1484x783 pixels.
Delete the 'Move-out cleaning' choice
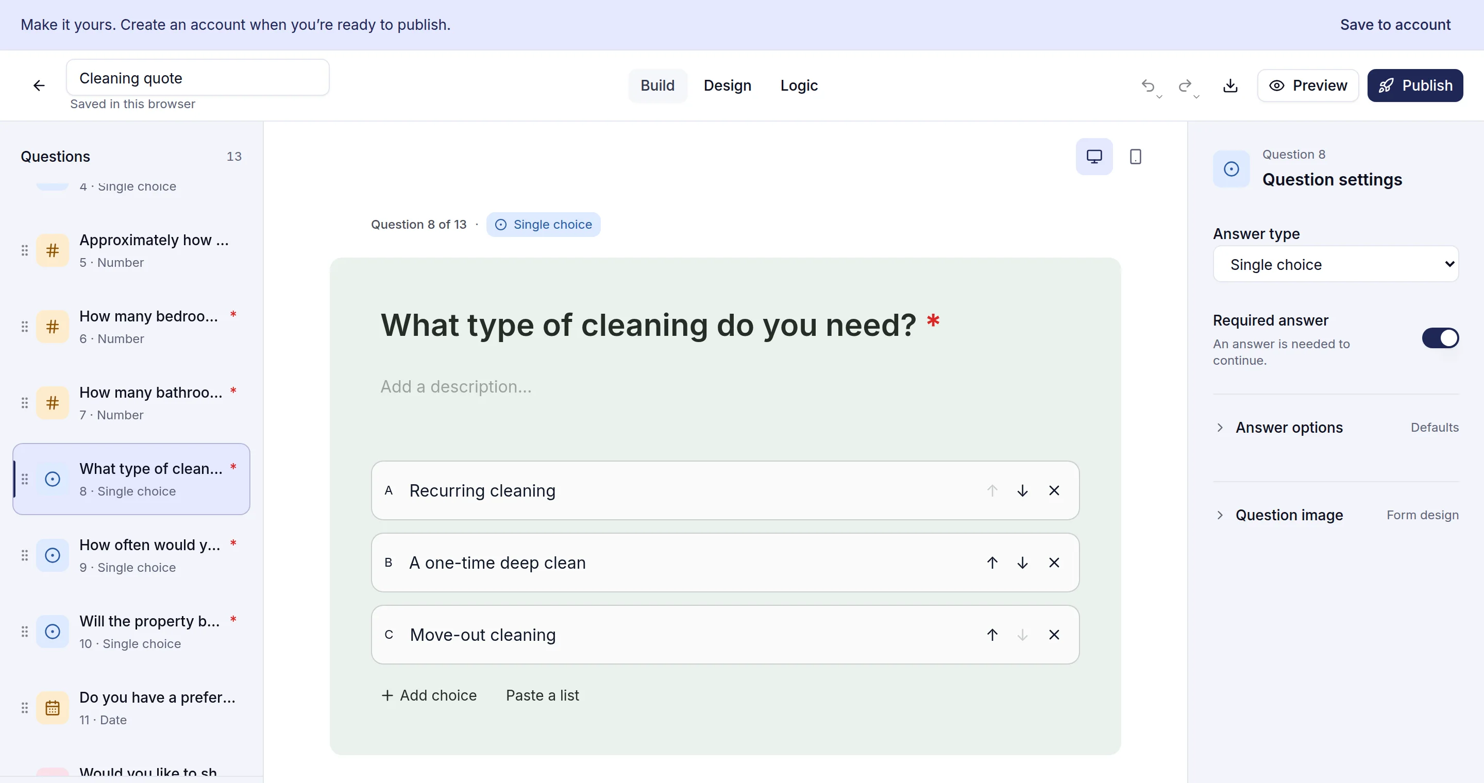click(x=1054, y=635)
